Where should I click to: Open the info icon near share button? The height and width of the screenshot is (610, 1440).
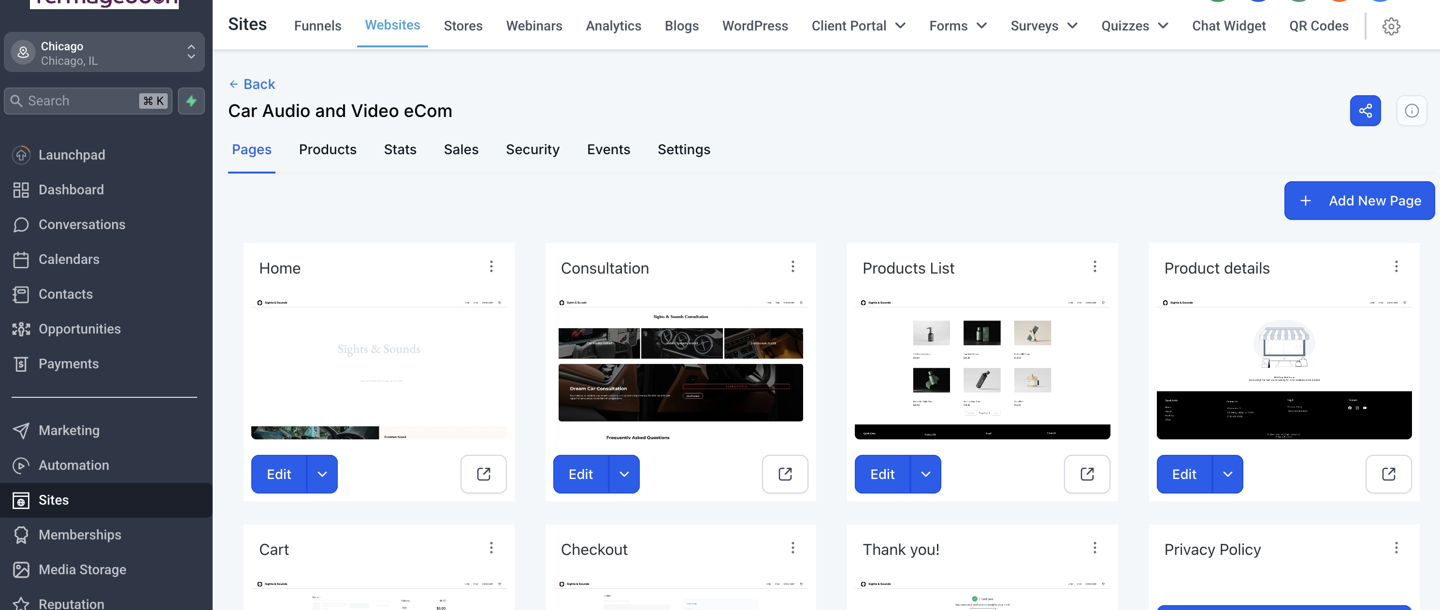click(x=1411, y=111)
